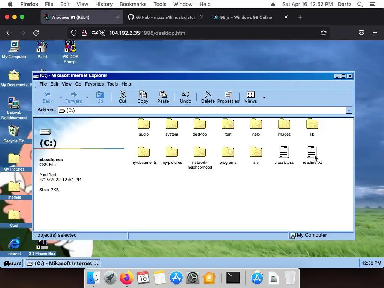Click My Documents desktop icon
Viewport: 384px width, 288px height.
[14, 78]
